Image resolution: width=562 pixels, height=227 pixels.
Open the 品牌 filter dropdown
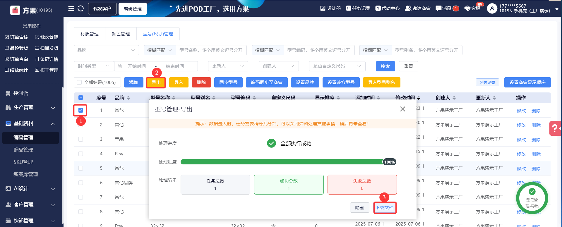[106, 50]
